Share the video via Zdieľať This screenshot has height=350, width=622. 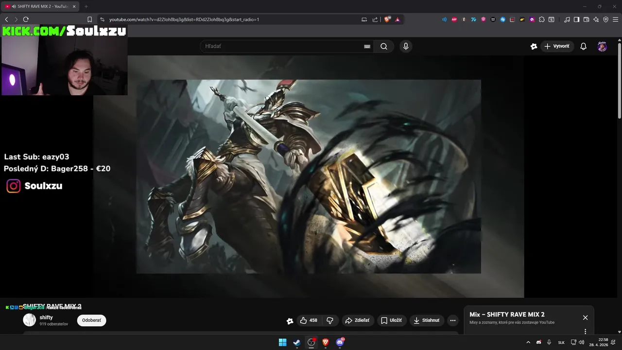tap(357, 320)
